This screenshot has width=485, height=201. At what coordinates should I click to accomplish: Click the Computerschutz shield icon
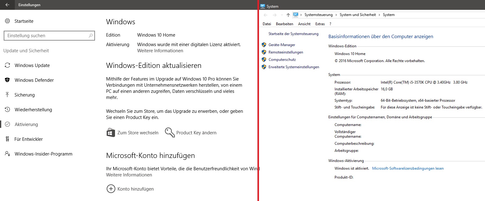coord(264,60)
